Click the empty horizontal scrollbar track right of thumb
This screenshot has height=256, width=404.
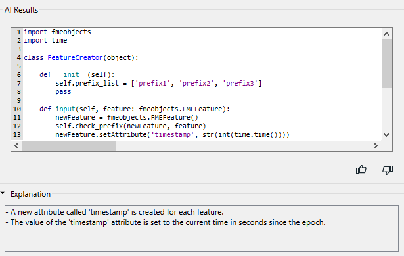pyautogui.click(x=243, y=146)
